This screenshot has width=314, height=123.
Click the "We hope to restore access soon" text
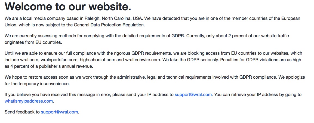point(36,77)
